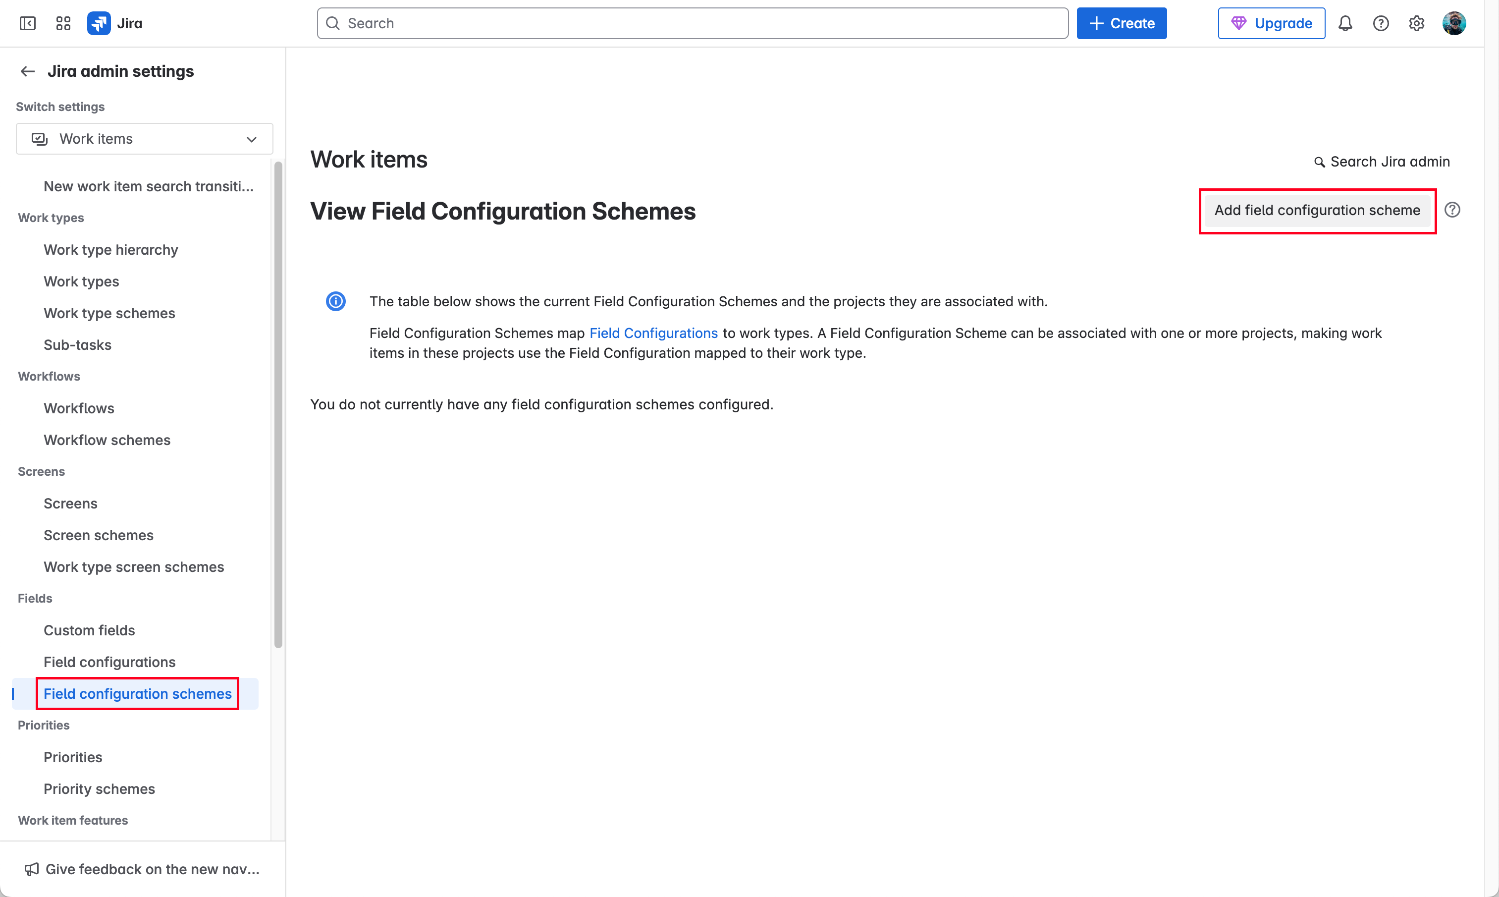Open Workflow schemes sidebar item
Viewport: 1499px width, 897px height.
tap(107, 440)
